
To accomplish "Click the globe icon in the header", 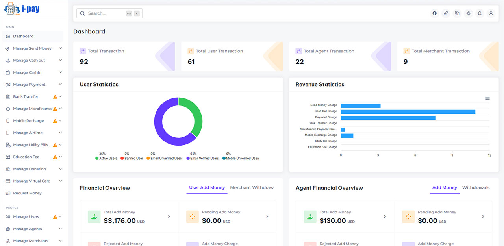I will click(x=435, y=13).
